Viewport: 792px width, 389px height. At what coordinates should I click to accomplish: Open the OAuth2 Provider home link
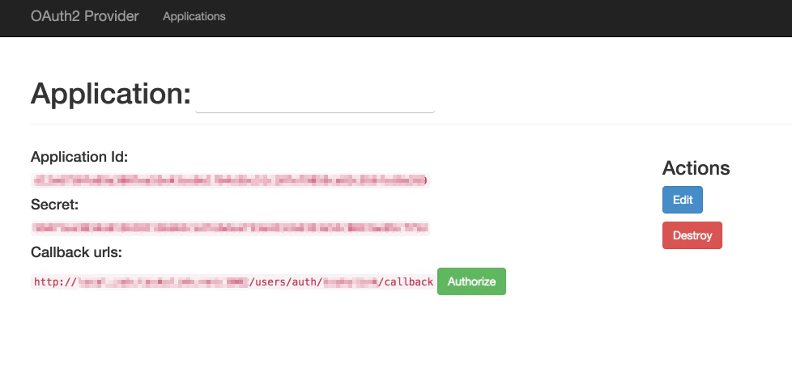(x=84, y=16)
